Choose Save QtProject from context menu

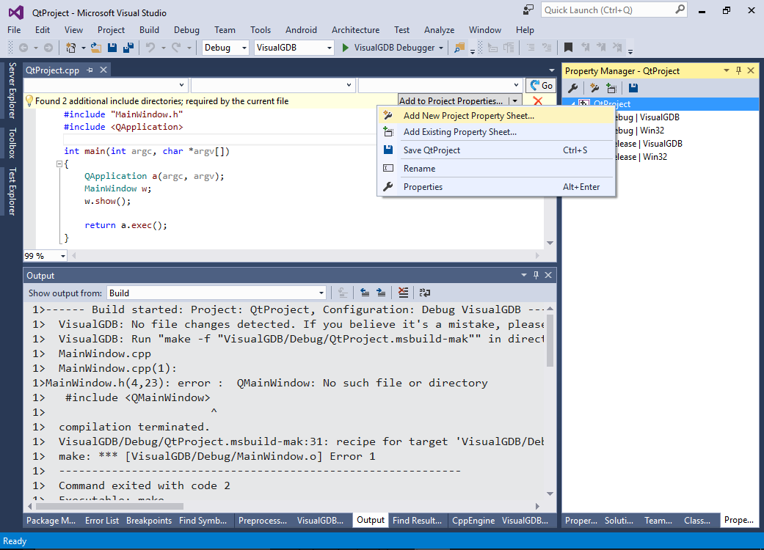pos(496,150)
